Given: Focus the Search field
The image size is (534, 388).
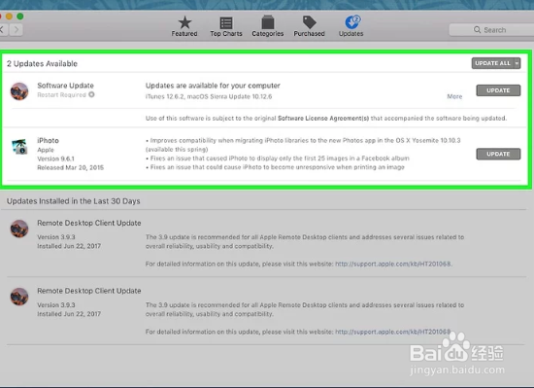Looking at the screenshot, I should [491, 30].
